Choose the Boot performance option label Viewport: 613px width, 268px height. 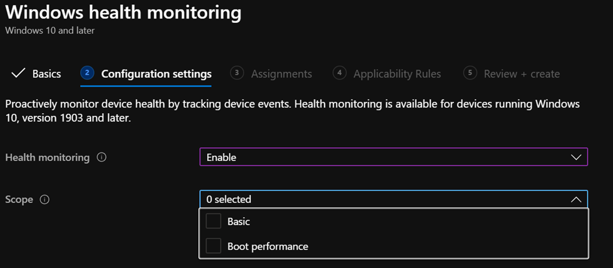(x=268, y=246)
